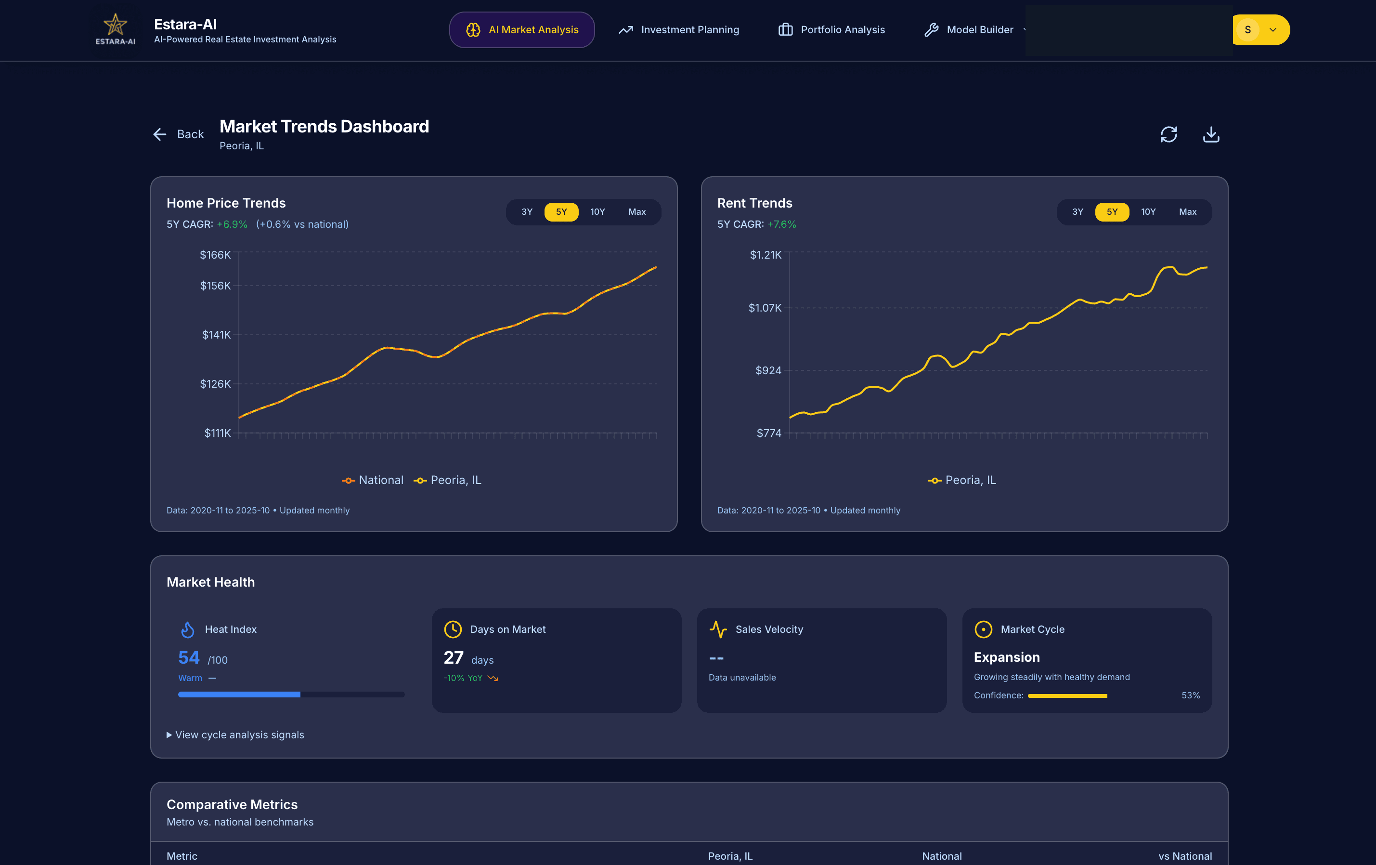Click the Market Cycle target icon
Screen dimensions: 1376x865
(984, 629)
